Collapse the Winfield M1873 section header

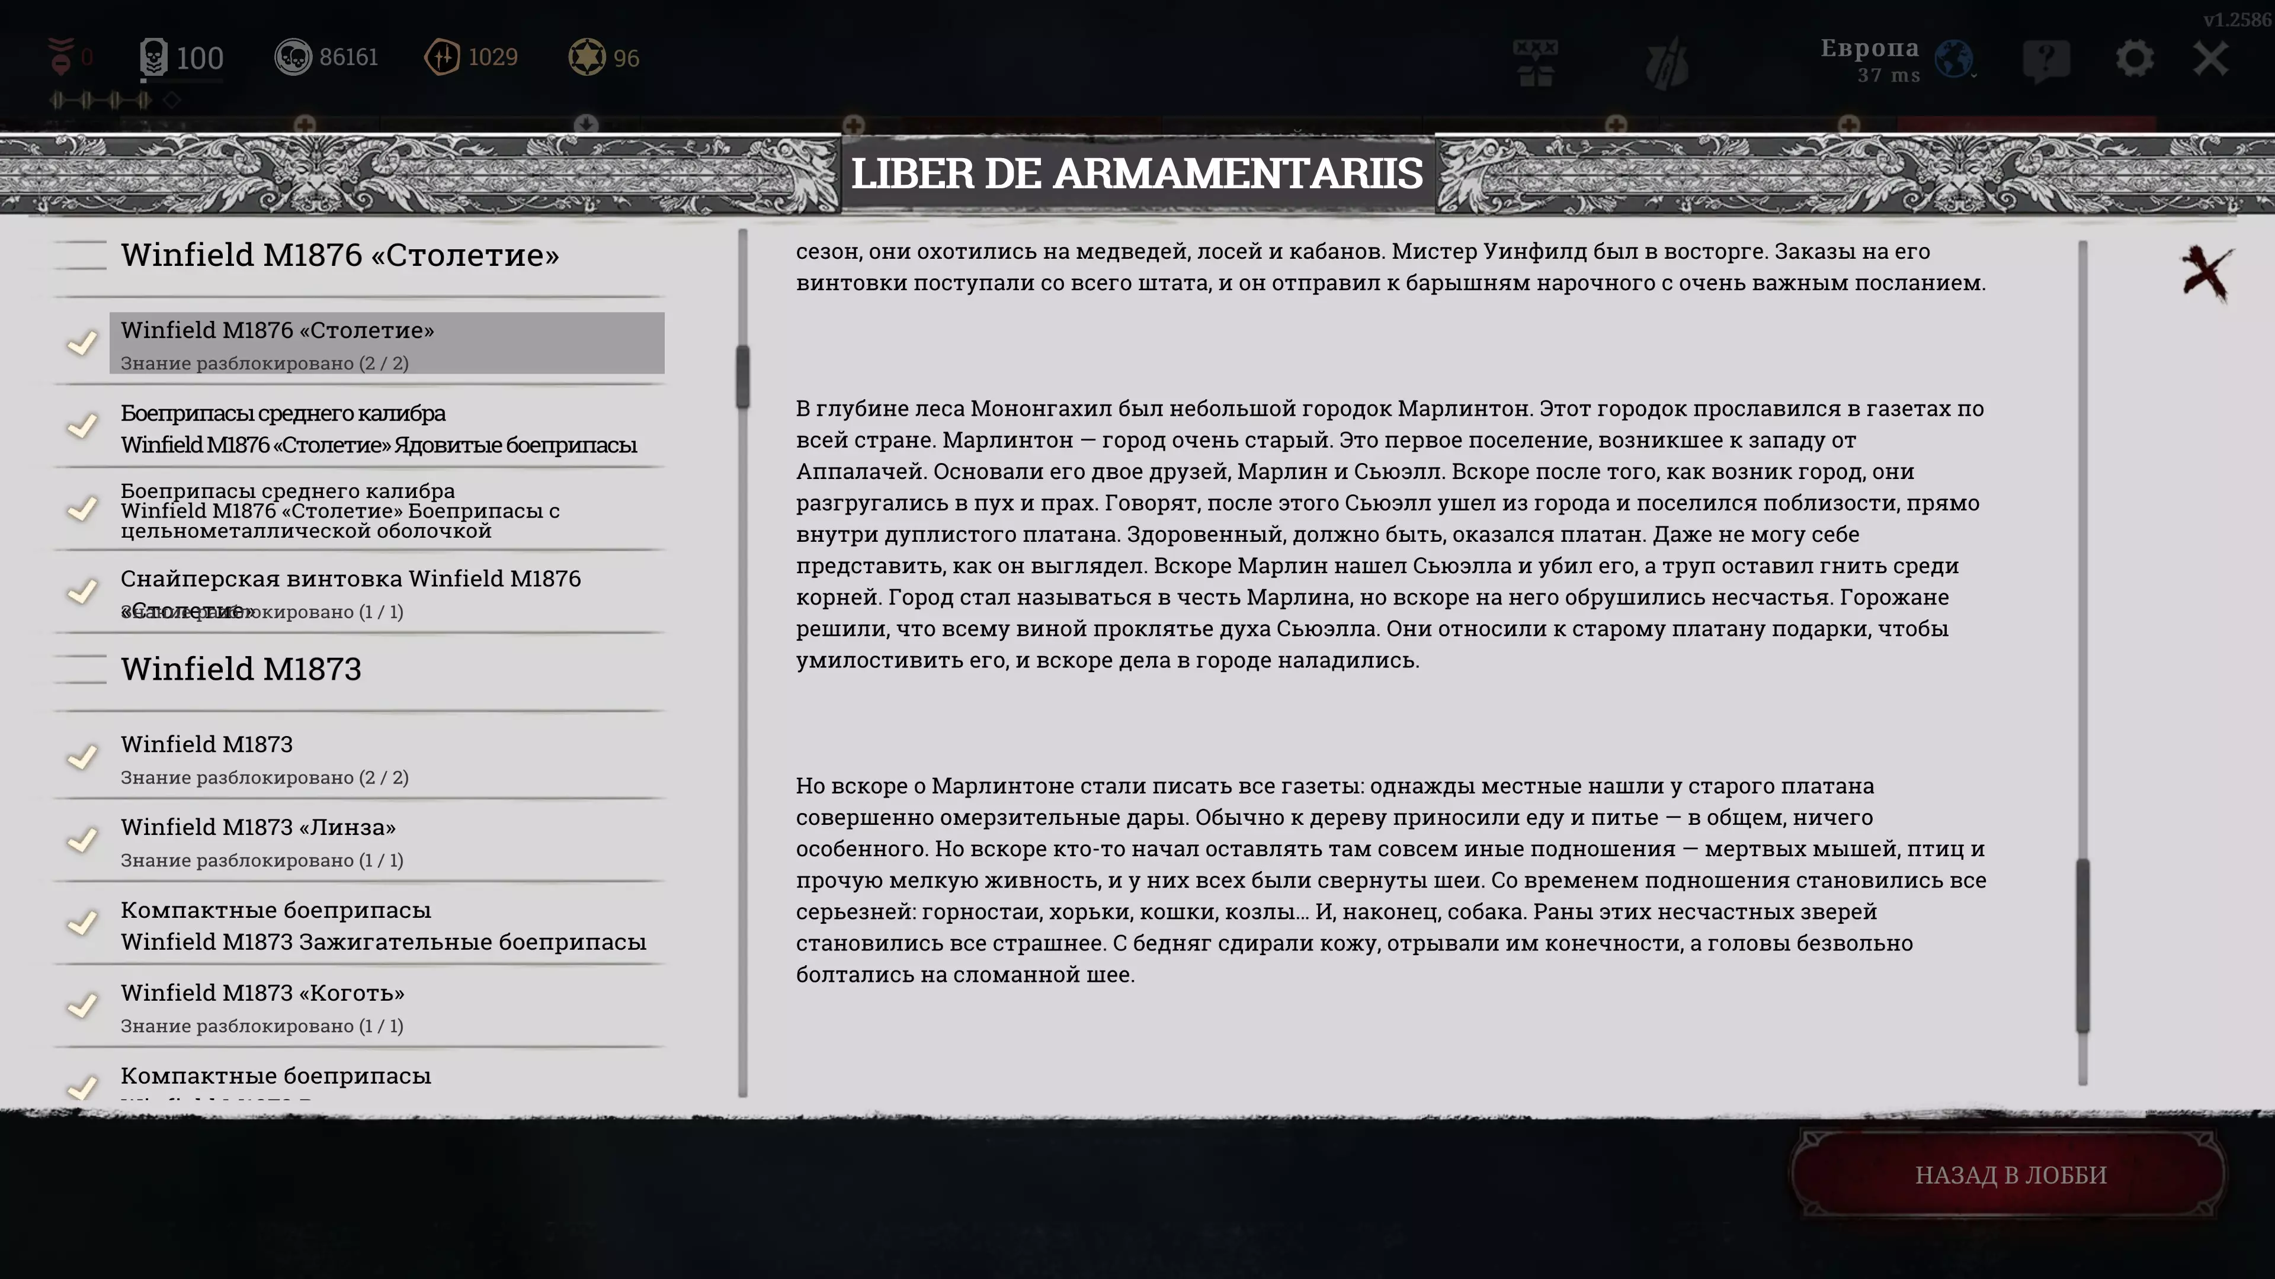pos(241,669)
